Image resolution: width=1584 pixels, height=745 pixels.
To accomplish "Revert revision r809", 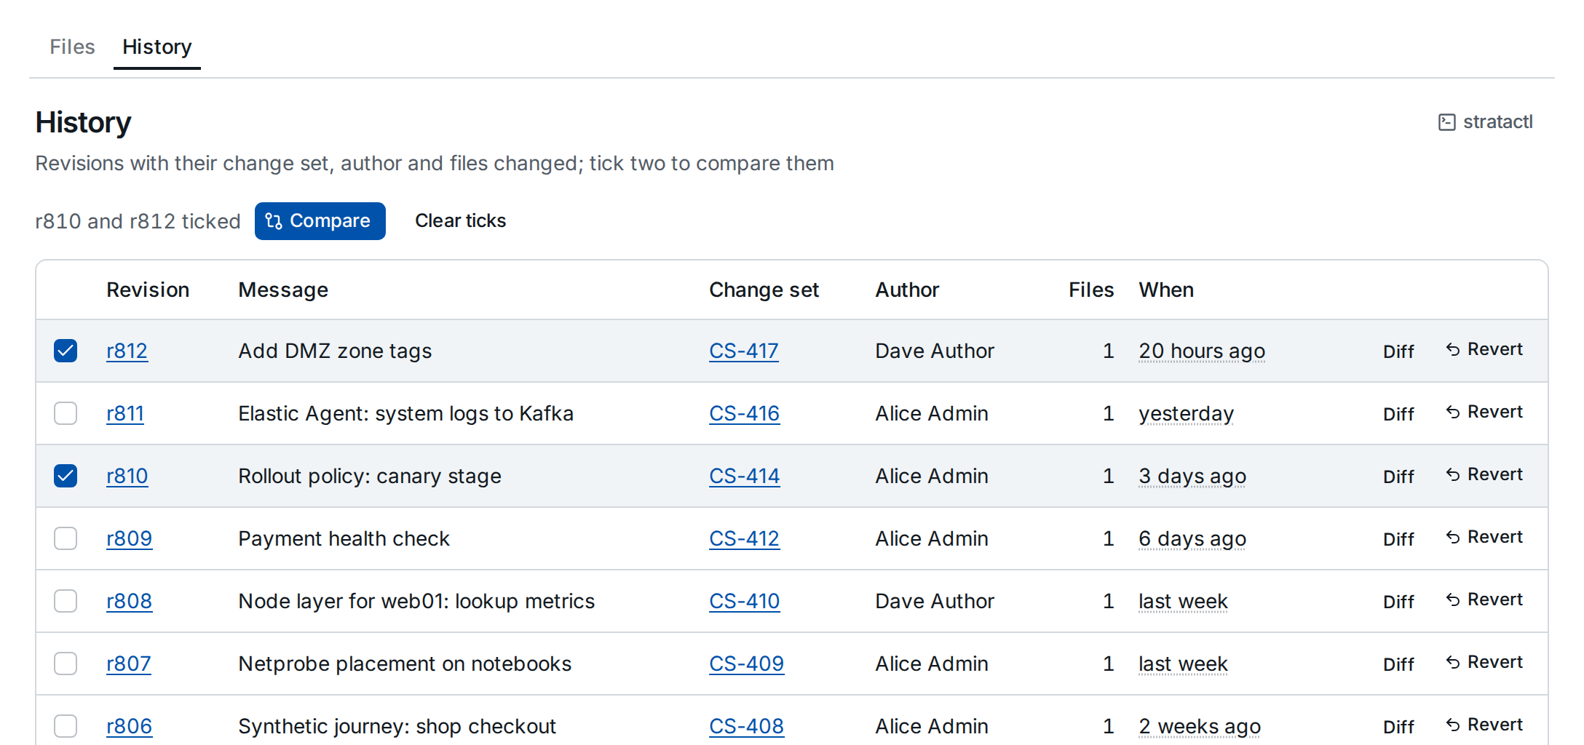I will point(1484,537).
